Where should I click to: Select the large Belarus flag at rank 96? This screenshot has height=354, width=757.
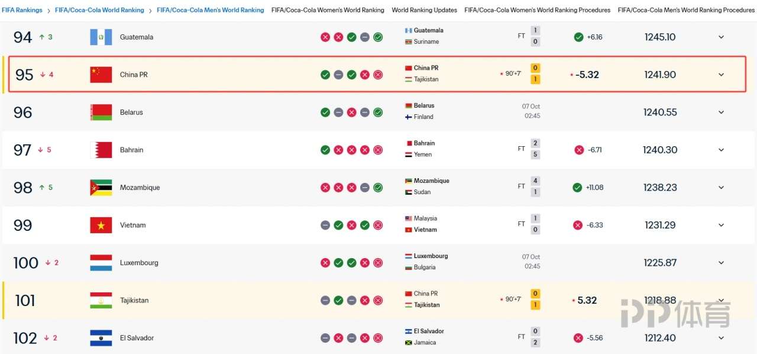(x=101, y=112)
